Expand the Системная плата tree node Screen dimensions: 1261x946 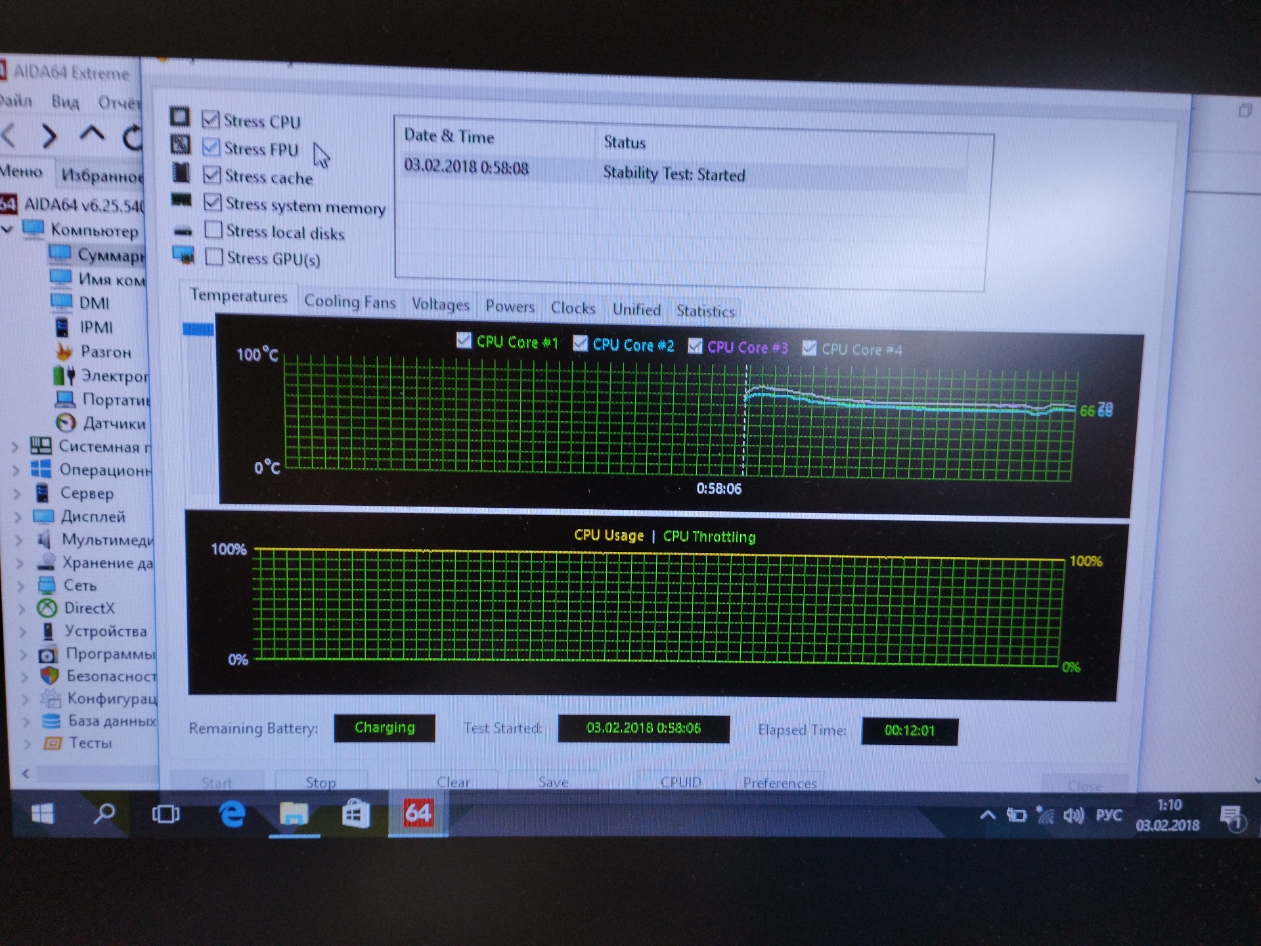15,447
